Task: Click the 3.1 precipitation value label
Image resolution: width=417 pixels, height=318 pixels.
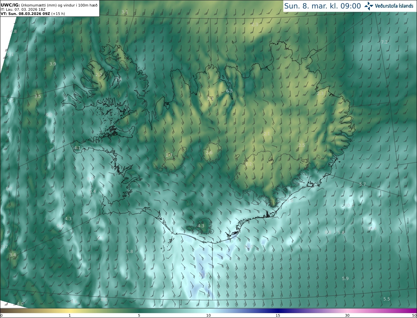Action: 125,12
